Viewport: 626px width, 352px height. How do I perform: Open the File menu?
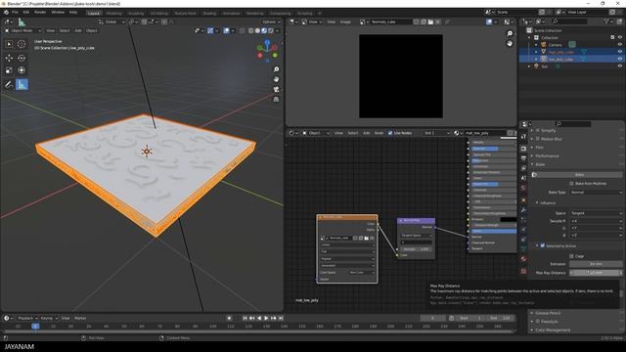[x=15, y=13]
